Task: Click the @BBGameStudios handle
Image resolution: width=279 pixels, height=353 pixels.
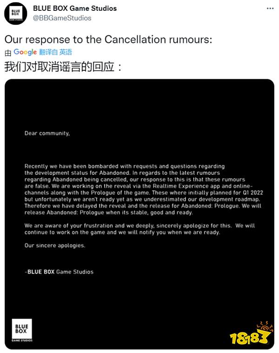Action: coord(62,18)
